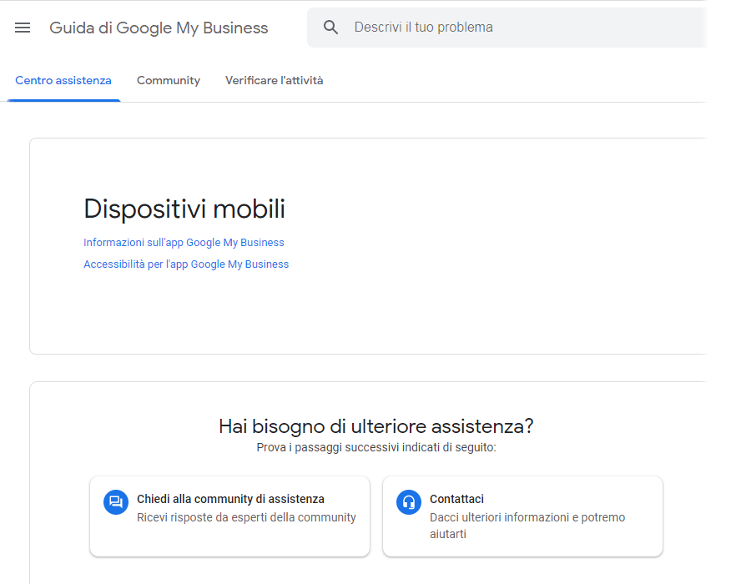
Task: Open help menu via the three-line icon
Action: (x=23, y=27)
